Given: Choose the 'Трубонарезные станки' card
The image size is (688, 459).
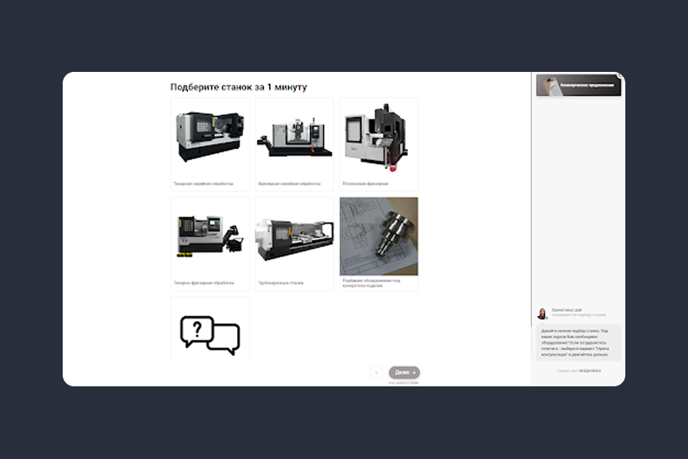Looking at the screenshot, I should (294, 244).
